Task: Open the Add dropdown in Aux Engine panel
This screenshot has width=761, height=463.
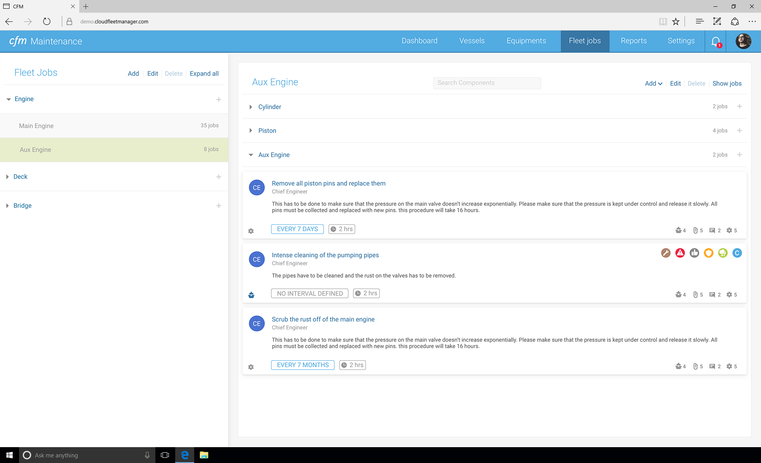Action: (653, 83)
